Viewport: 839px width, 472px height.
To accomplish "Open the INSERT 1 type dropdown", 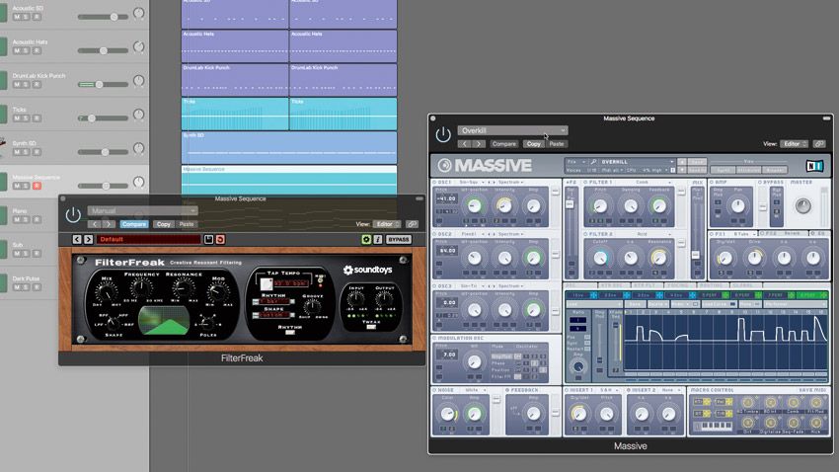I will point(609,390).
